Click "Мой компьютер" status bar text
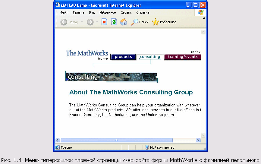Viewport: 261px width, 164px height. [162, 147]
